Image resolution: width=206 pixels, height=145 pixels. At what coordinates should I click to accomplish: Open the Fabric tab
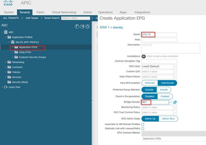[x=40, y=12]
